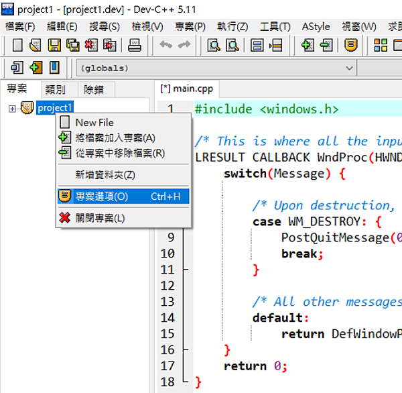Choose 從專案中移除檔案(R) in context menu
Viewport: 402px width, 393px height.
(x=123, y=154)
